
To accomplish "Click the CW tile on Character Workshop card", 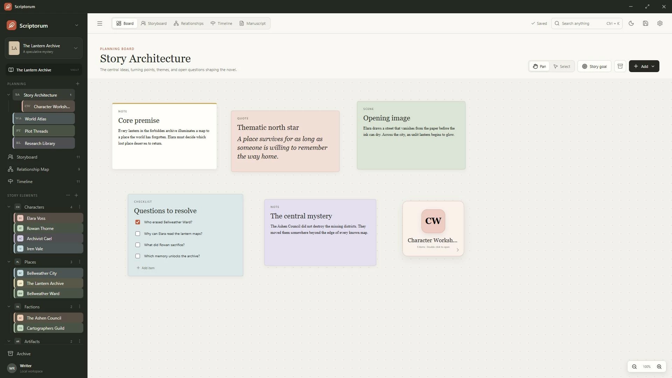I will (433, 221).
